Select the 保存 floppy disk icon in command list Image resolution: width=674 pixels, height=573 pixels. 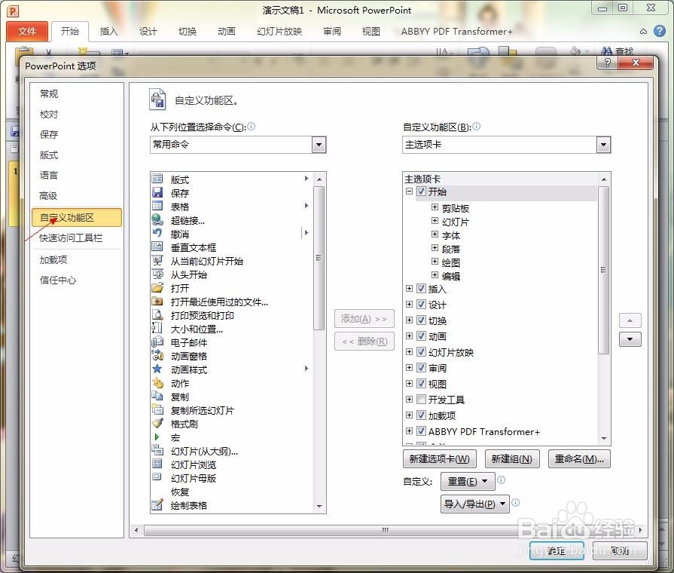(157, 192)
